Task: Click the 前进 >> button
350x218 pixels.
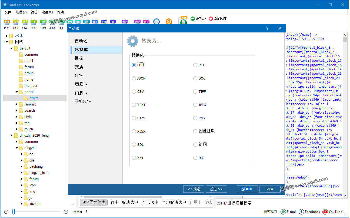Action: tap(216, 189)
